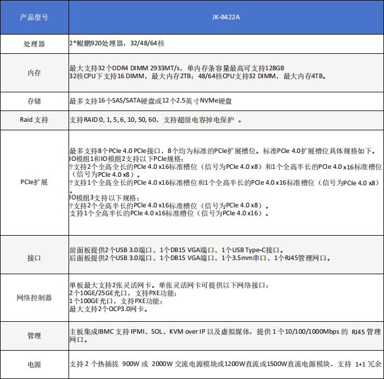Image resolution: width=384 pixels, height=379 pixels.
Task: Click the line starting with IO模组3支持以下规格
Action: (103, 198)
